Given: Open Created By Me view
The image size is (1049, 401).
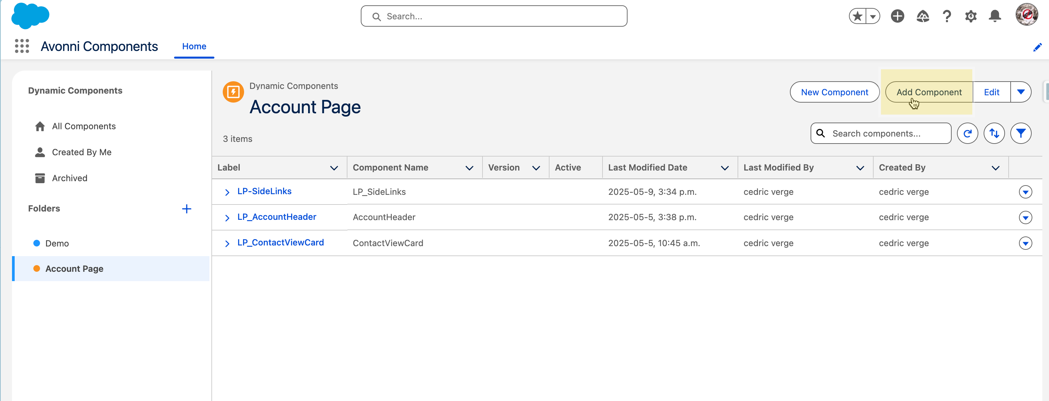Looking at the screenshot, I should [81, 152].
